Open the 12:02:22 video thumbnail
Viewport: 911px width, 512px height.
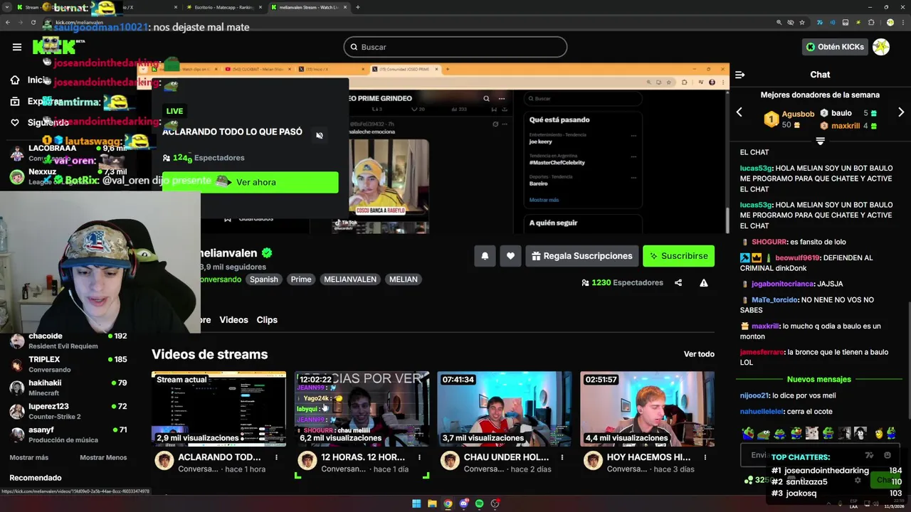pyautogui.click(x=362, y=409)
